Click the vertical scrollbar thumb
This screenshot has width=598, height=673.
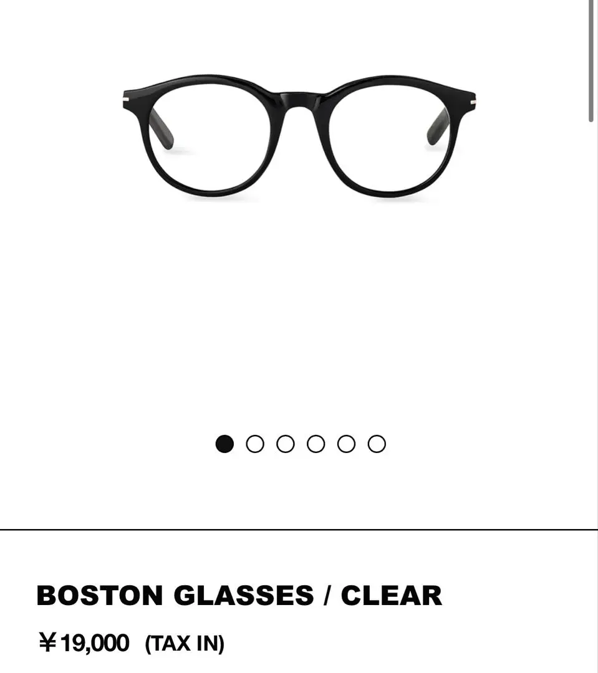pyautogui.click(x=591, y=61)
